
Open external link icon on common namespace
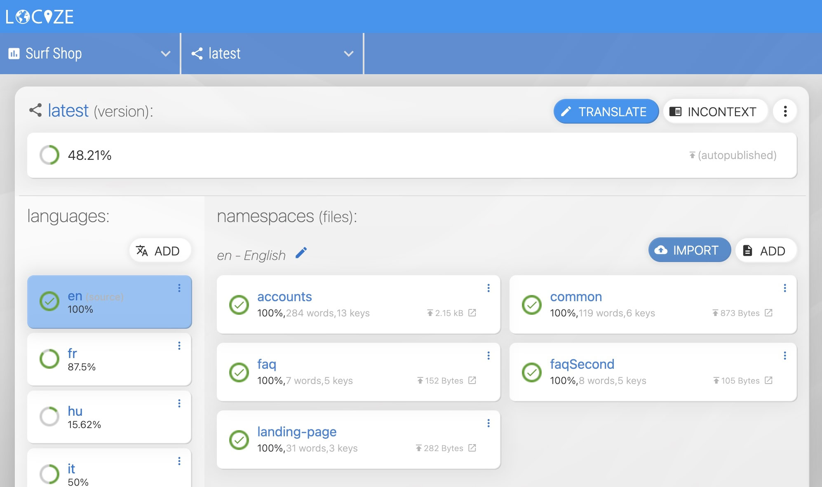coord(768,313)
